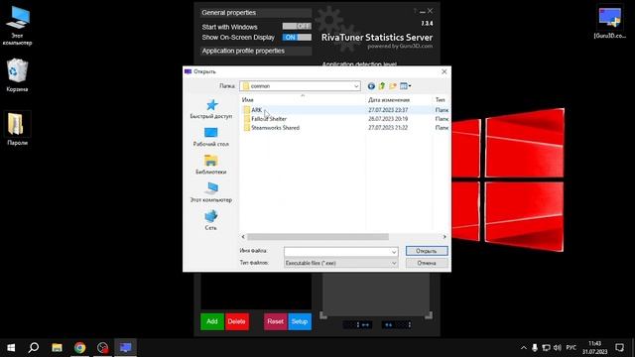Click the blue Setup button in RivaTuner
This screenshot has height=357, width=635.
pyautogui.click(x=300, y=321)
